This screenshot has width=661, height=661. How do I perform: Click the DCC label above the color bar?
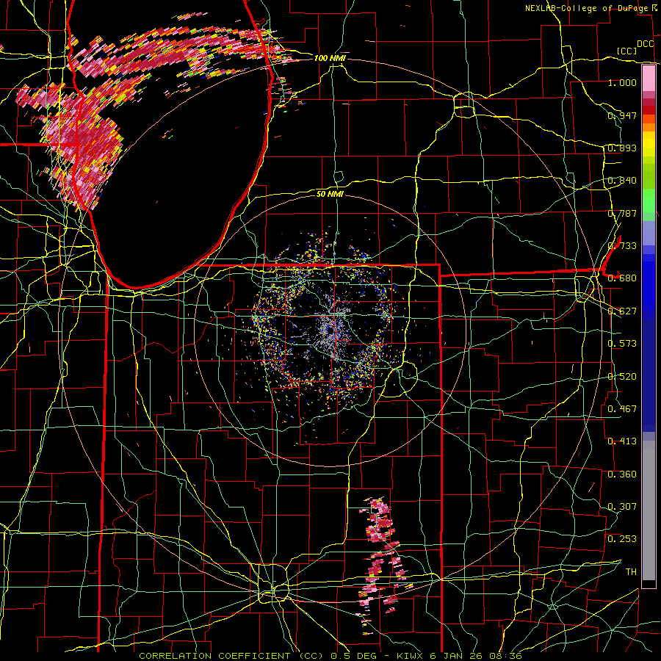[645, 44]
